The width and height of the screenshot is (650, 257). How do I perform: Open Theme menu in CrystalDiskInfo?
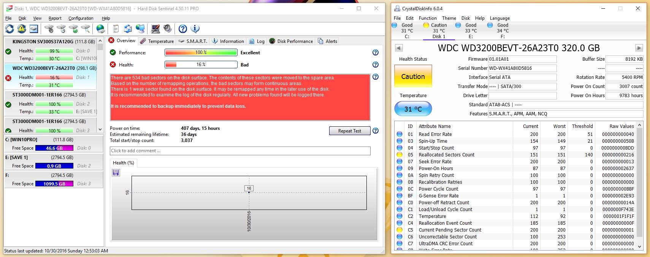point(449,18)
